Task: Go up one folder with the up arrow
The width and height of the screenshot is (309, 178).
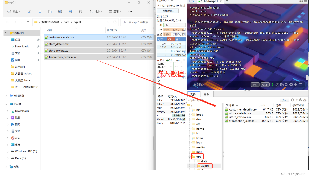Action: tap(28, 22)
